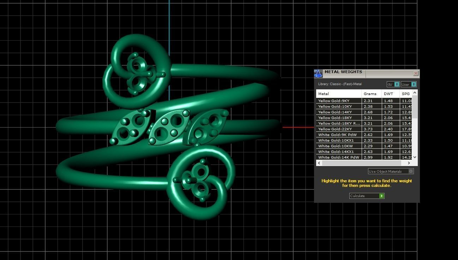458x260 pixels.
Task: Select the Yellow Gold:9KY row
Action: point(364,101)
